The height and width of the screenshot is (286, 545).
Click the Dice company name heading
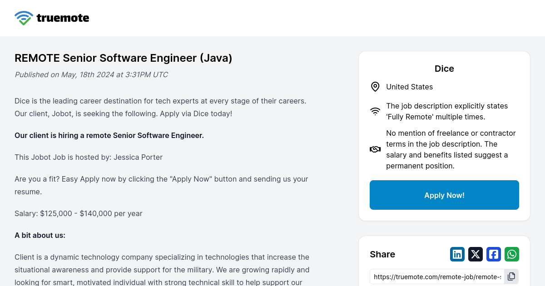444,69
